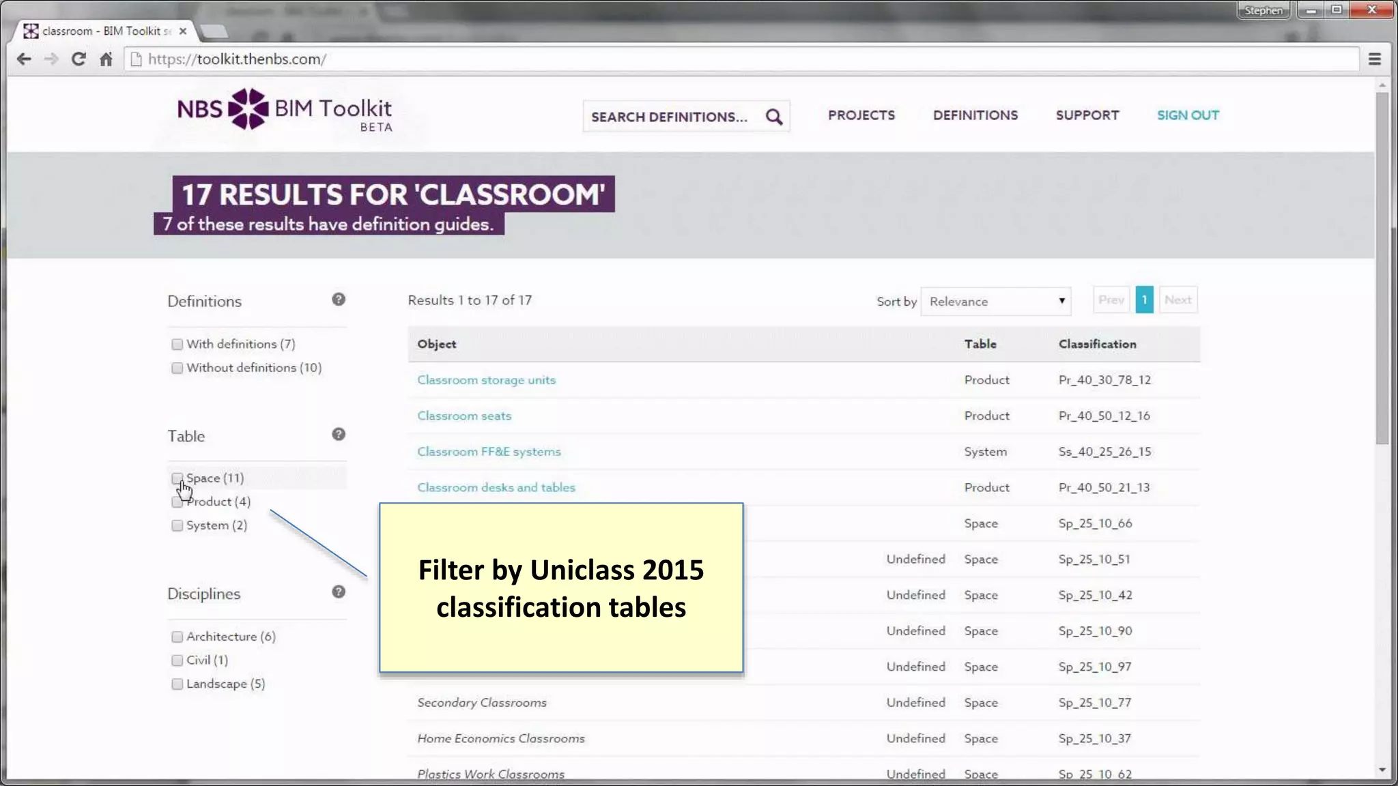Open the Stephen profile button
The image size is (1398, 786).
1264,10
